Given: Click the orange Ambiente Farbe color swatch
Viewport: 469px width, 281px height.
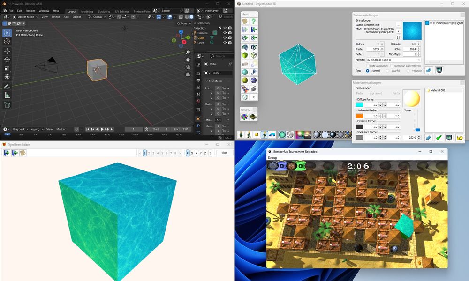Looking at the screenshot, I should pyautogui.click(x=359, y=116).
